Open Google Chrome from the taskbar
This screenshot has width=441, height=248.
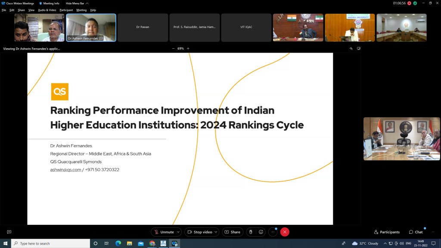152,244
